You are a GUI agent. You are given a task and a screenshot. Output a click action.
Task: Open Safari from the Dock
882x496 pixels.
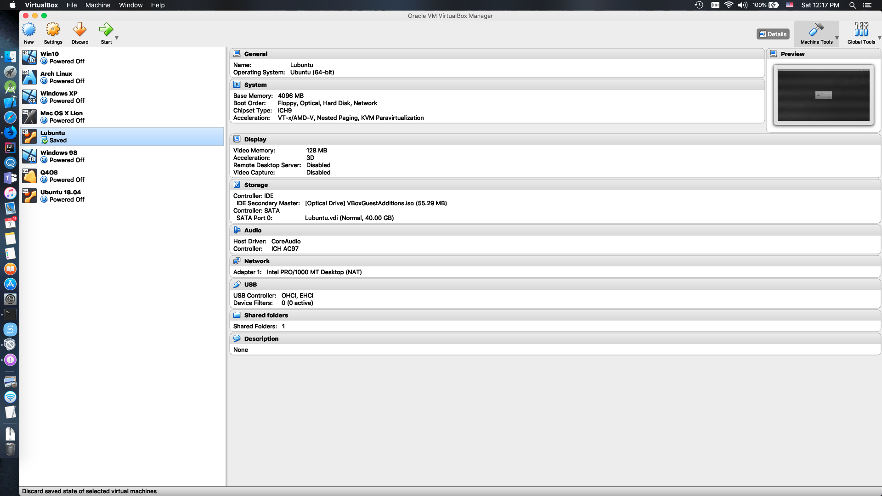click(10, 117)
